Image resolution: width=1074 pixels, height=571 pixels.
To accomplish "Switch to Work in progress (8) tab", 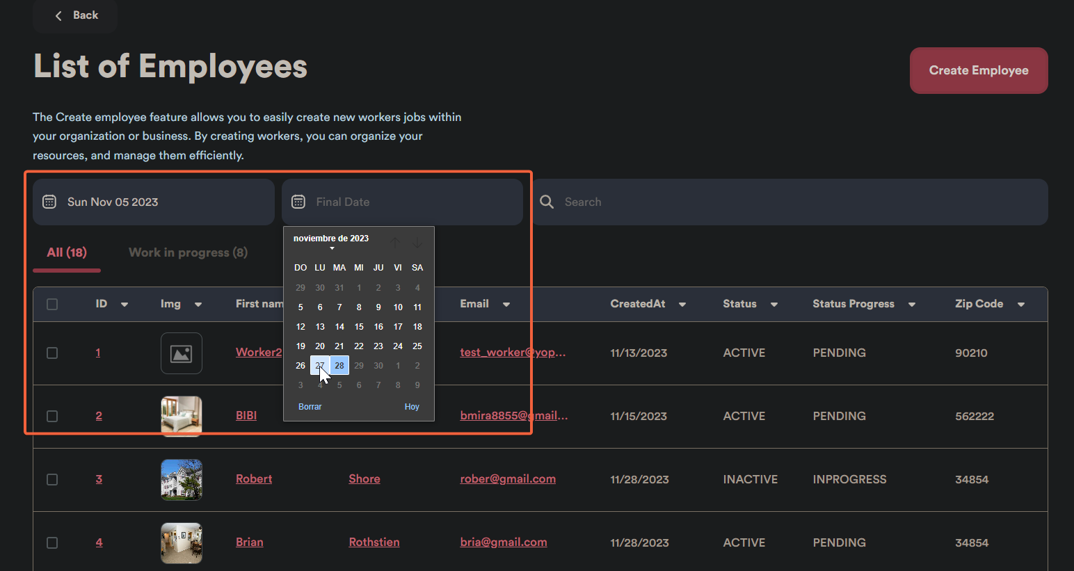I will [x=188, y=252].
